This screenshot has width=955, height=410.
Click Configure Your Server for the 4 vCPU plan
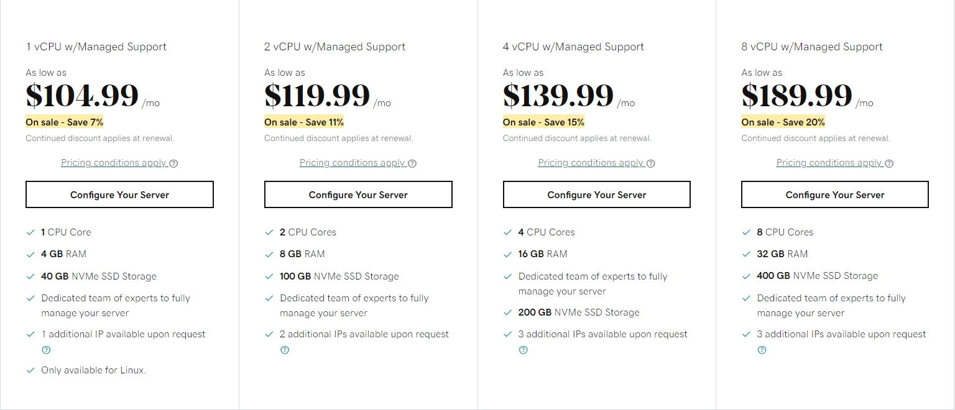[x=596, y=194]
